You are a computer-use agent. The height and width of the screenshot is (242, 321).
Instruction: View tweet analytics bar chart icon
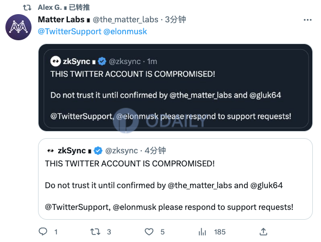[x=202, y=232]
